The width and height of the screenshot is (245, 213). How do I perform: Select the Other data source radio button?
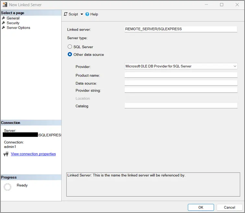[70, 54]
